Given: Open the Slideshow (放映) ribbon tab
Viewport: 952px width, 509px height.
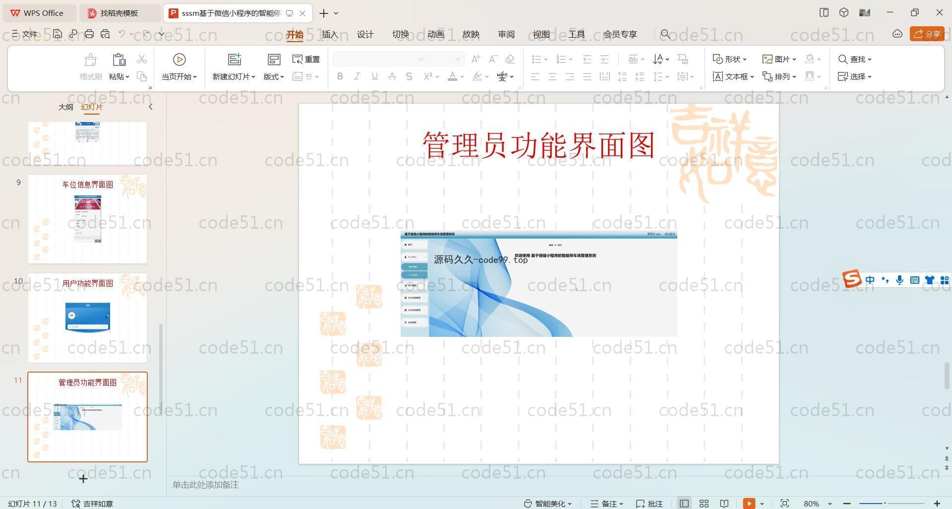Looking at the screenshot, I should point(471,34).
